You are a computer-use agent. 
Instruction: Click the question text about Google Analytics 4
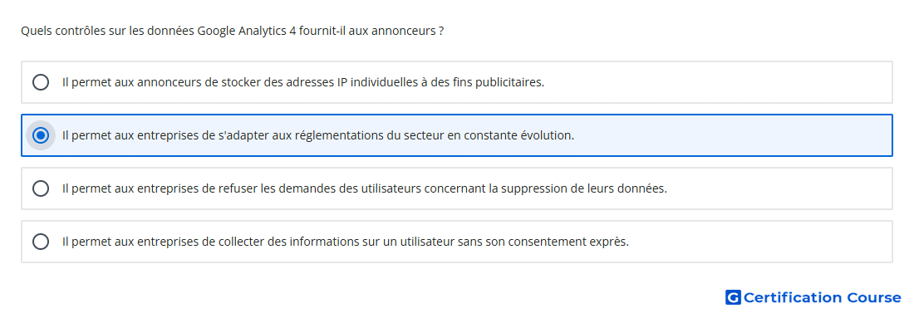tap(232, 31)
